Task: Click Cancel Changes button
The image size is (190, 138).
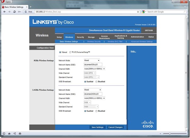Action: coord(115,127)
